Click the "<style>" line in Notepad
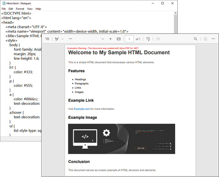This screenshot has height=177, width=219. pyautogui.click(x=11, y=41)
